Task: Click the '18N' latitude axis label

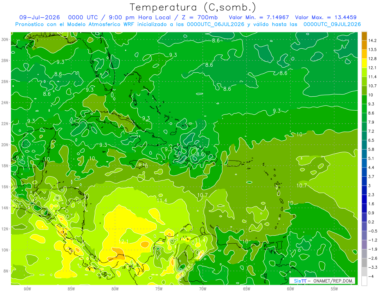Action: [5, 166]
